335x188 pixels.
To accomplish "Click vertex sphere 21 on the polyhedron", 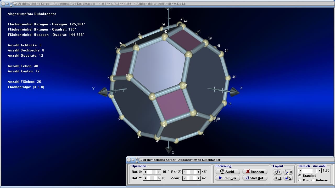I will [113, 78].
